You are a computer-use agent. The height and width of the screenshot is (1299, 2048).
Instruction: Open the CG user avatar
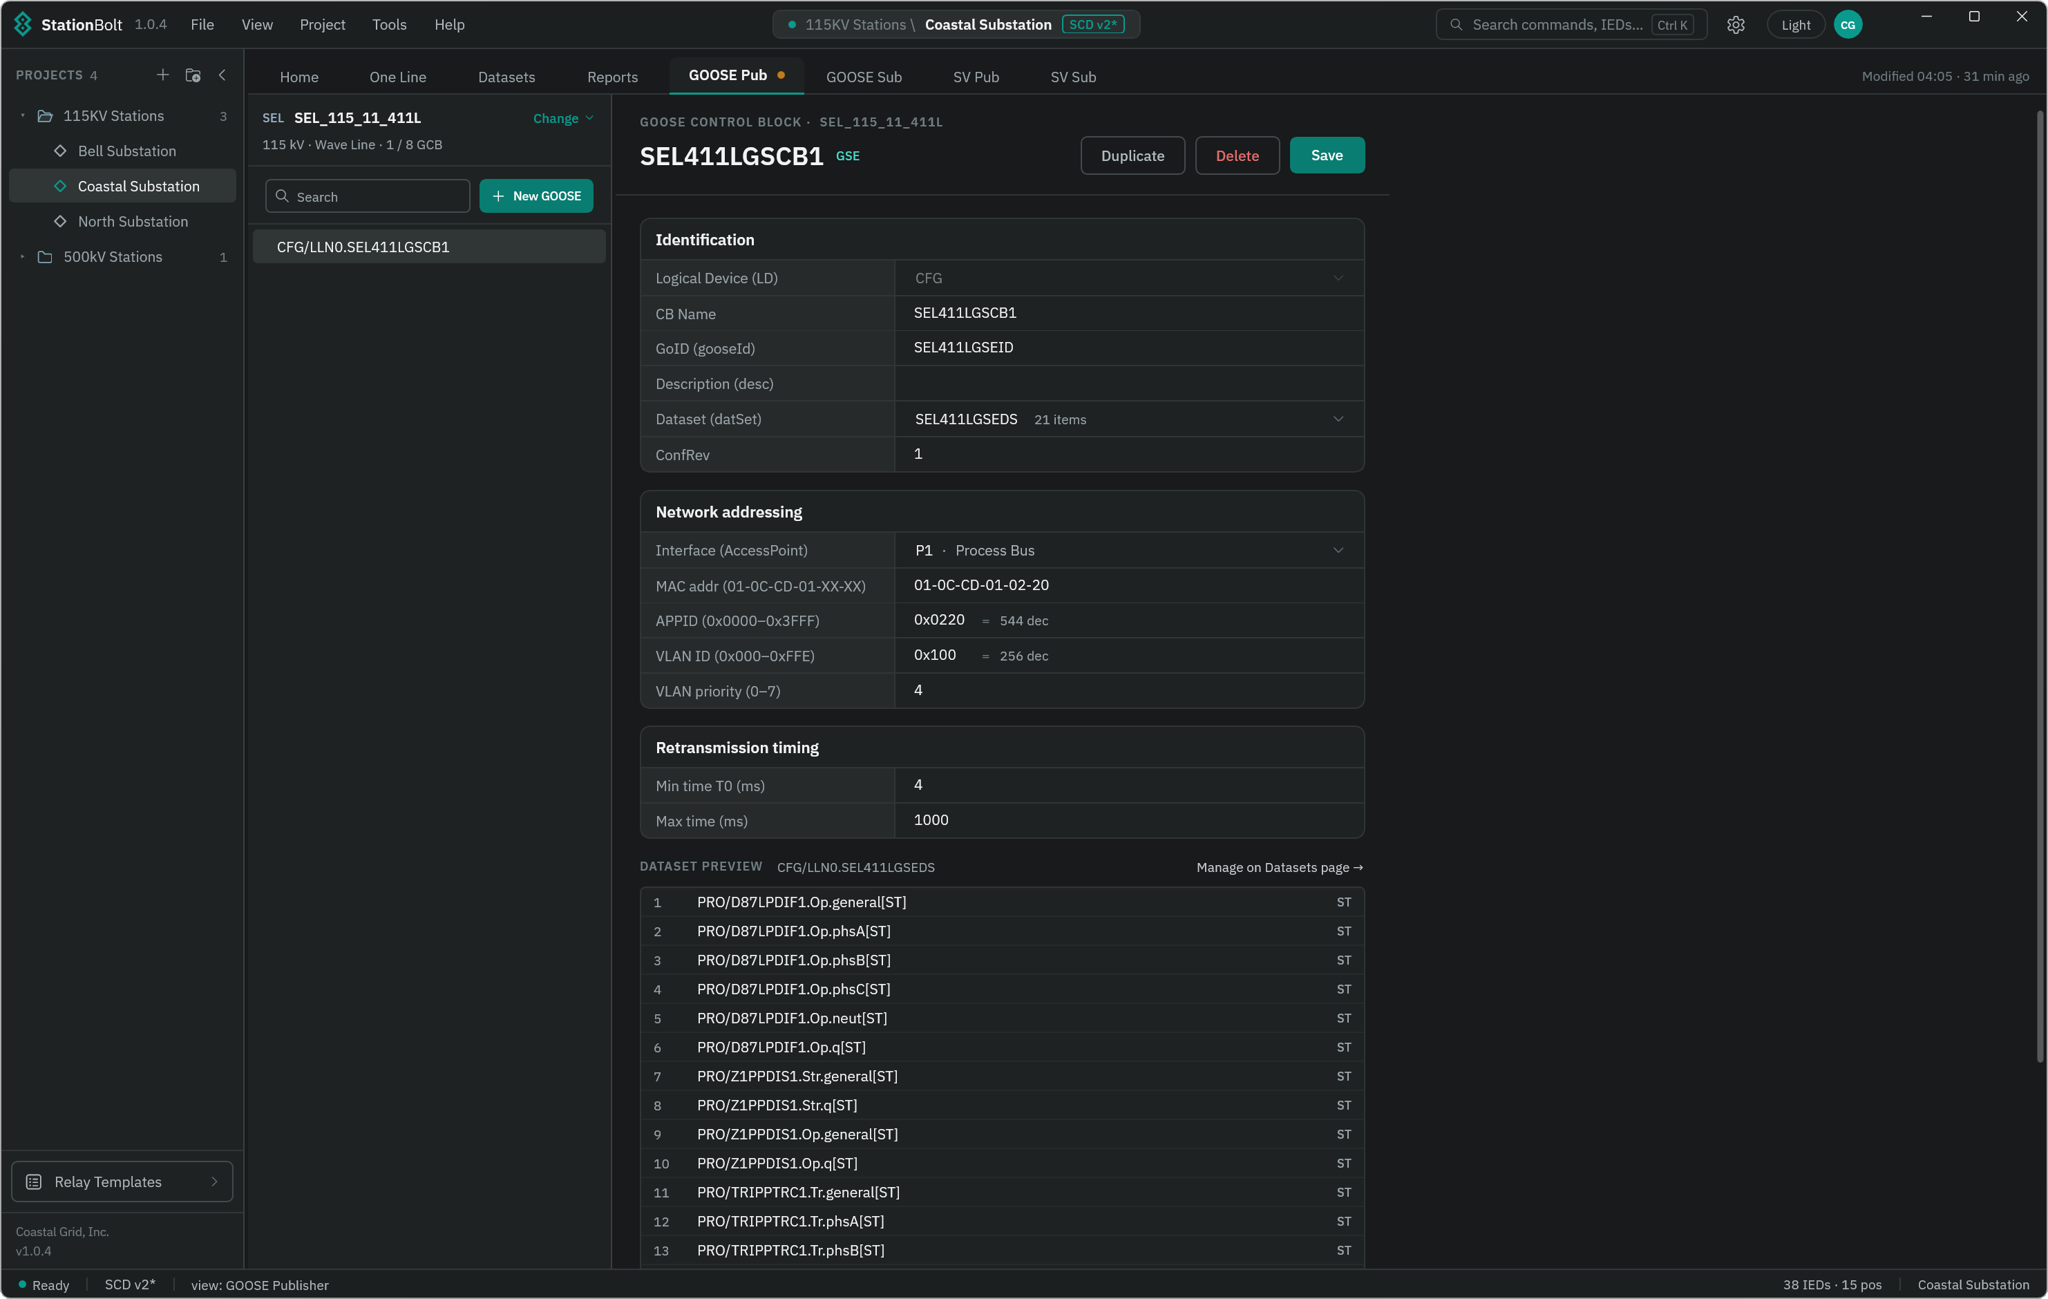pyautogui.click(x=1848, y=25)
